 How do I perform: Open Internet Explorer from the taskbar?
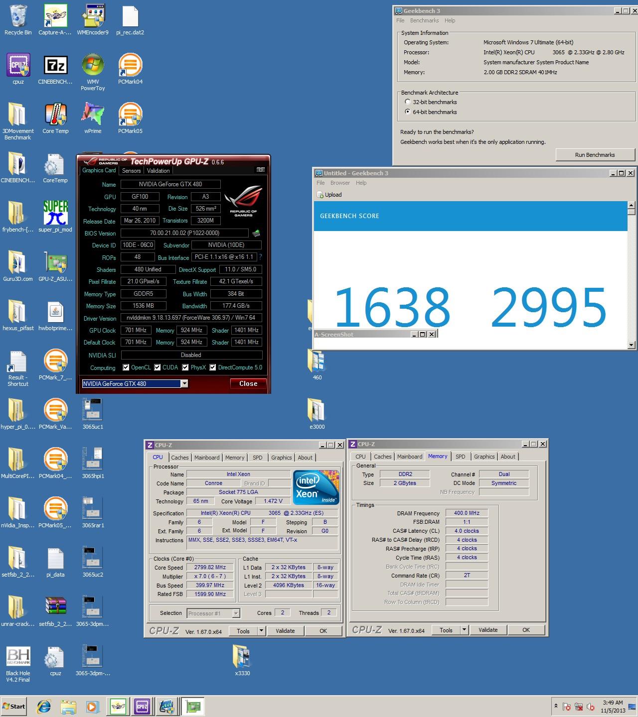pos(44,706)
